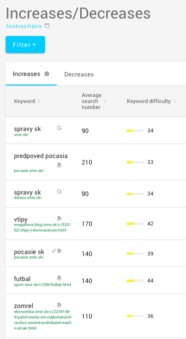Open the Instructions link

click(24, 26)
